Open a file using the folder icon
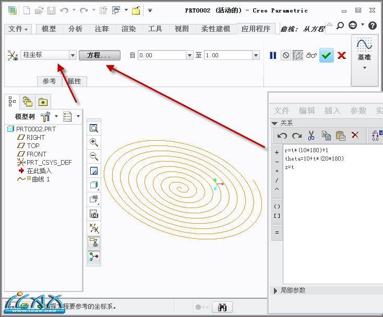The image size is (383, 317). (39, 10)
